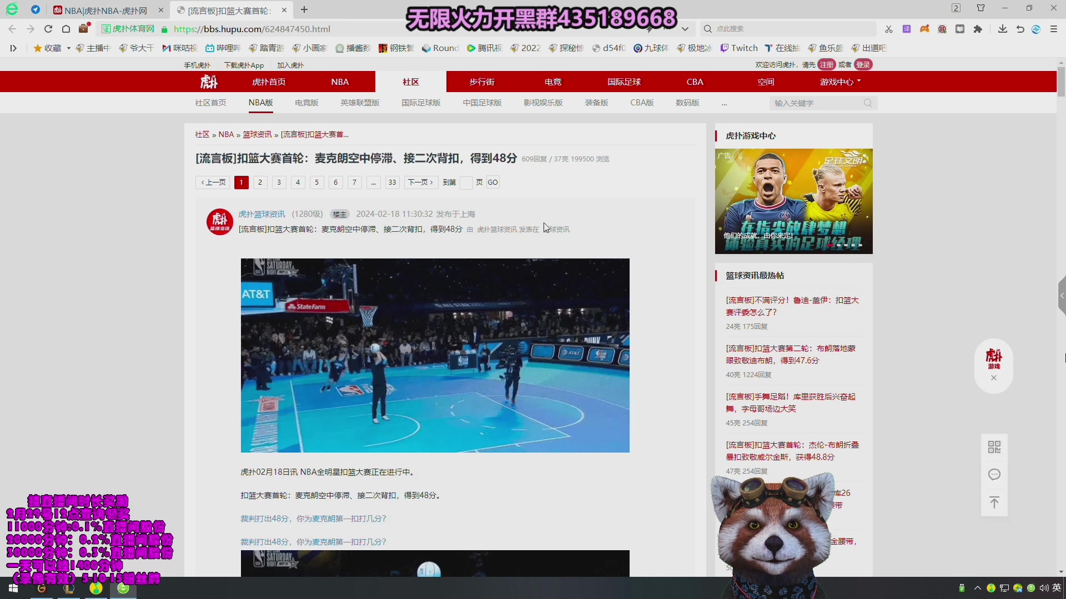Click the back-to-top arrow icon

click(994, 502)
